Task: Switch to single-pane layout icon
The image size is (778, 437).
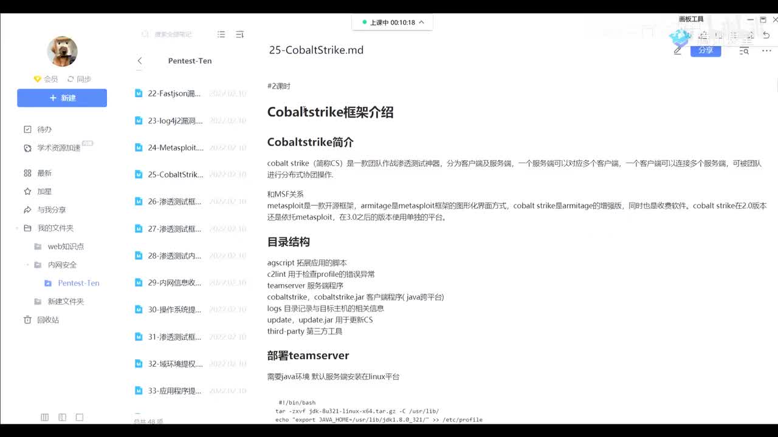Action: point(80,418)
